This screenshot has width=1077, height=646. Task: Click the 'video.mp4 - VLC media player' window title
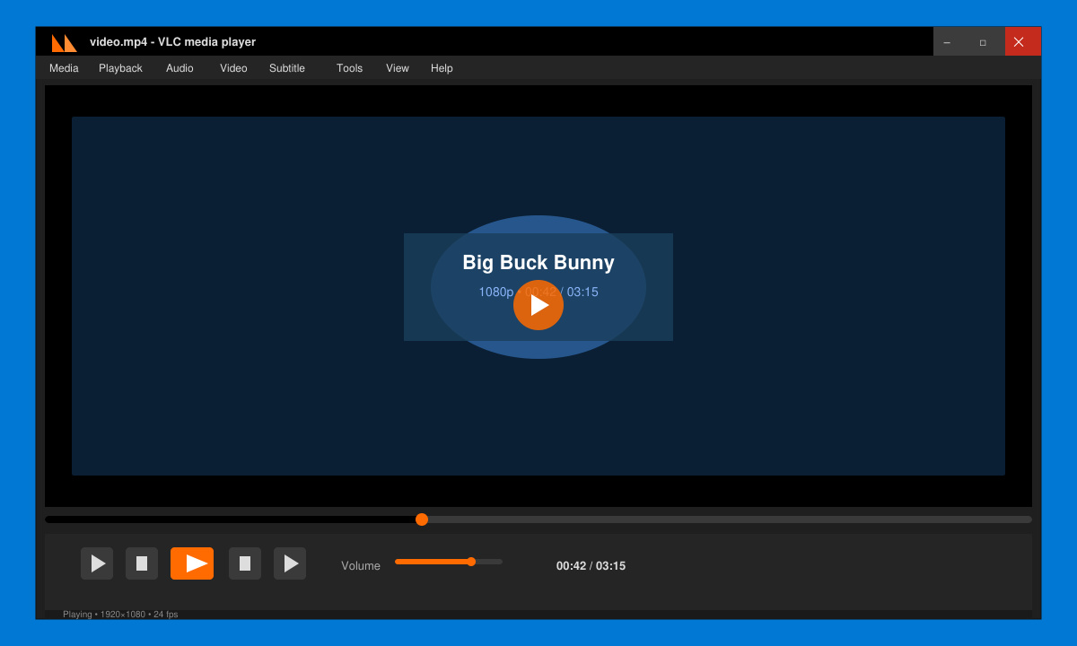coord(172,42)
